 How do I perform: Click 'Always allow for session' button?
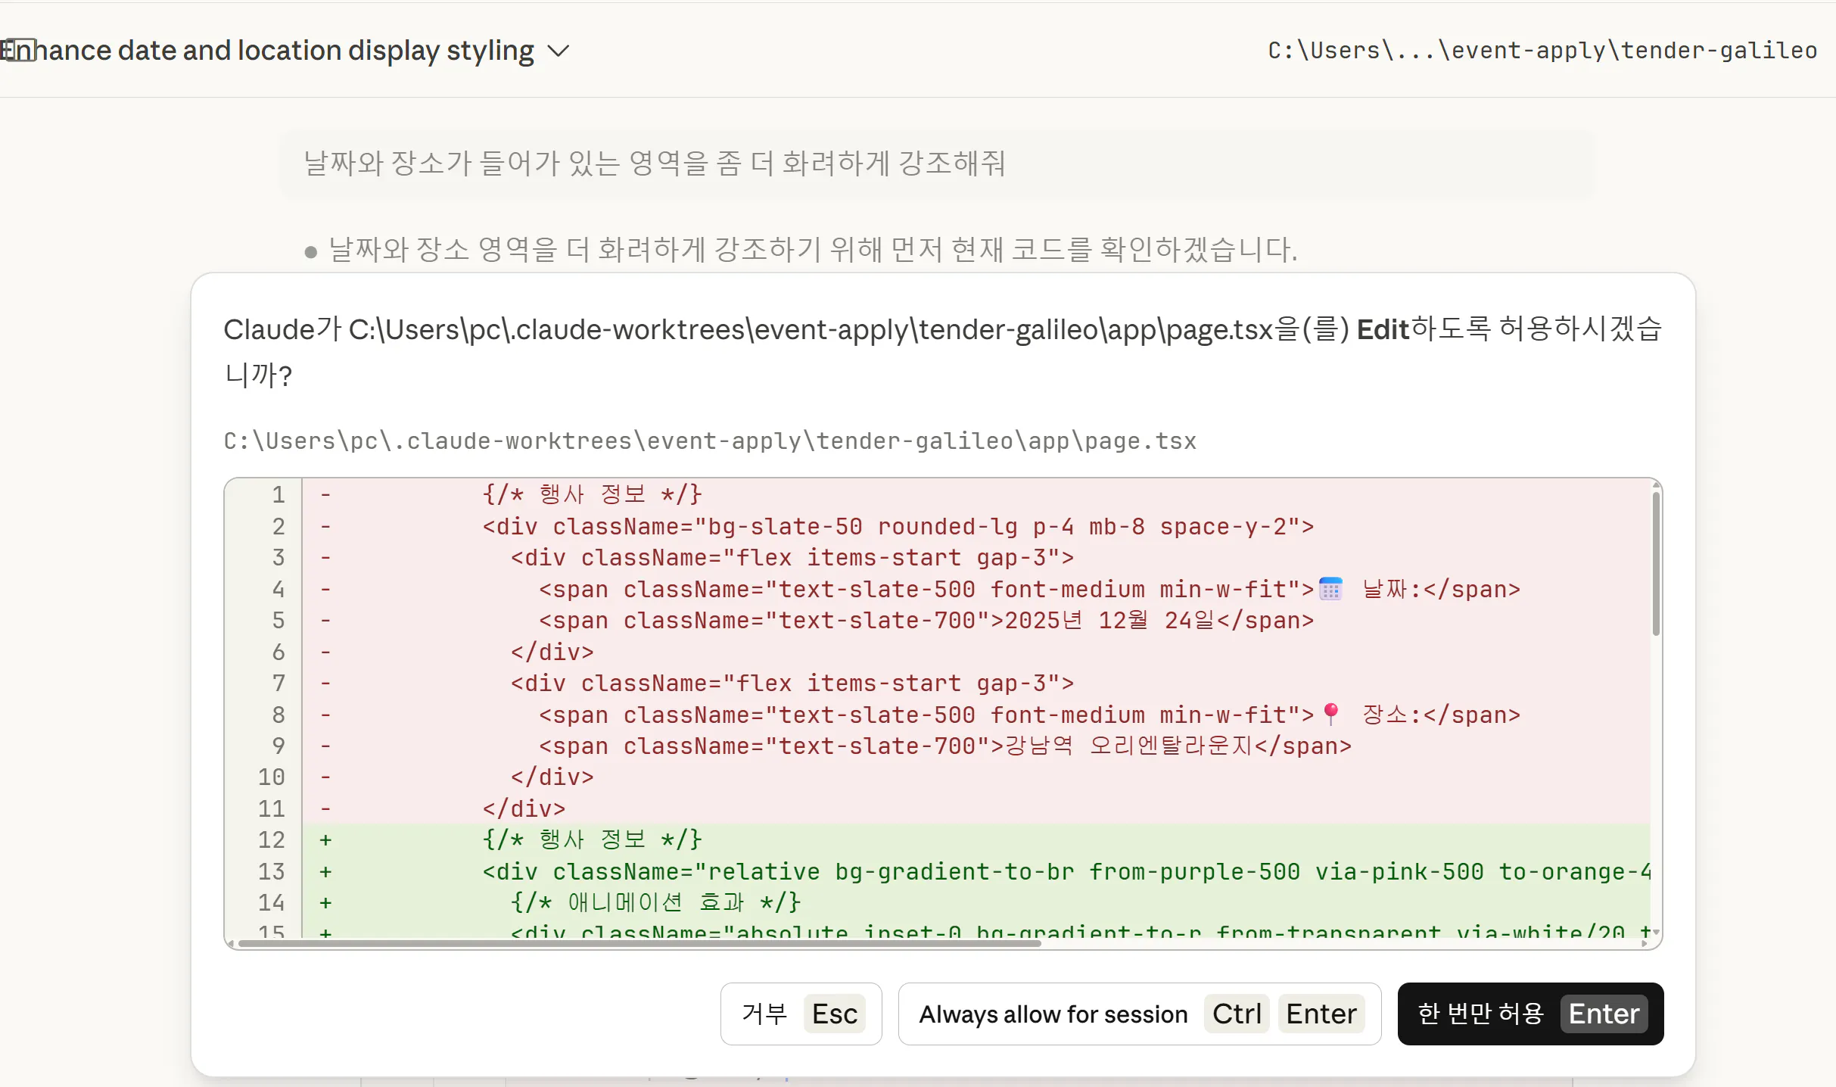[1053, 1014]
